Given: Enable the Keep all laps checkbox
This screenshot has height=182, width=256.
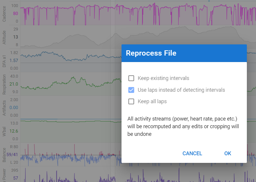Looking at the screenshot, I should [131, 101].
